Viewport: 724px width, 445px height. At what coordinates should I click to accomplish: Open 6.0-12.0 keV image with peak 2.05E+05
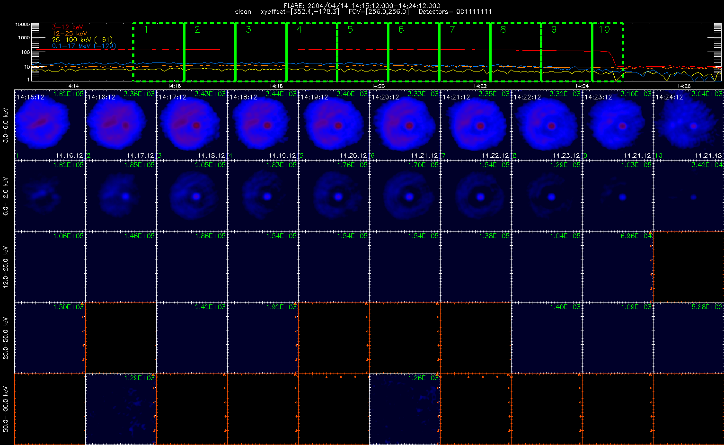click(192, 196)
